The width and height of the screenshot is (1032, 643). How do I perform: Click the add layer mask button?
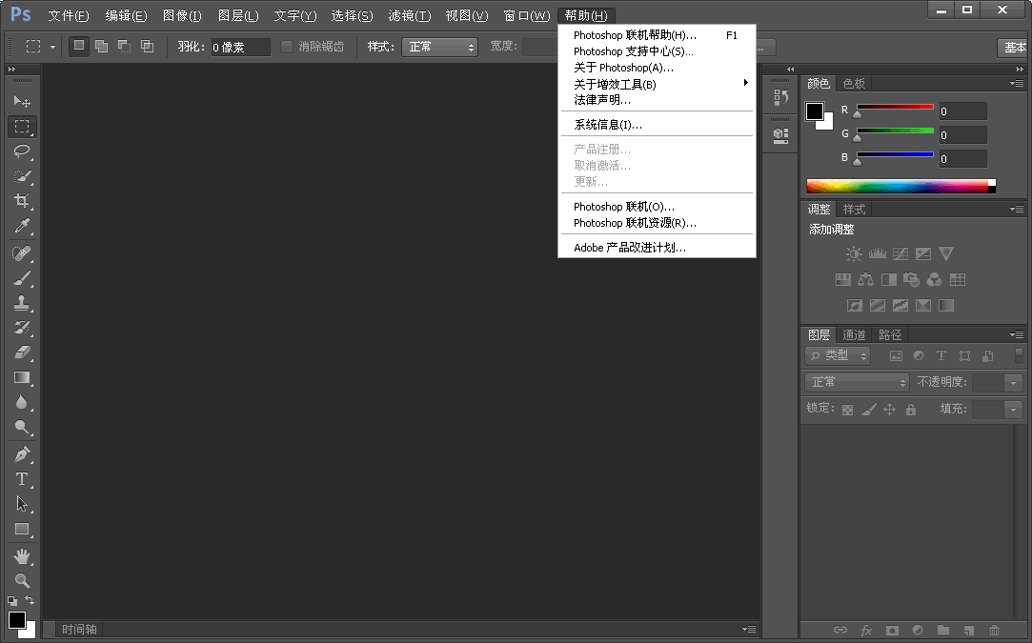click(892, 630)
